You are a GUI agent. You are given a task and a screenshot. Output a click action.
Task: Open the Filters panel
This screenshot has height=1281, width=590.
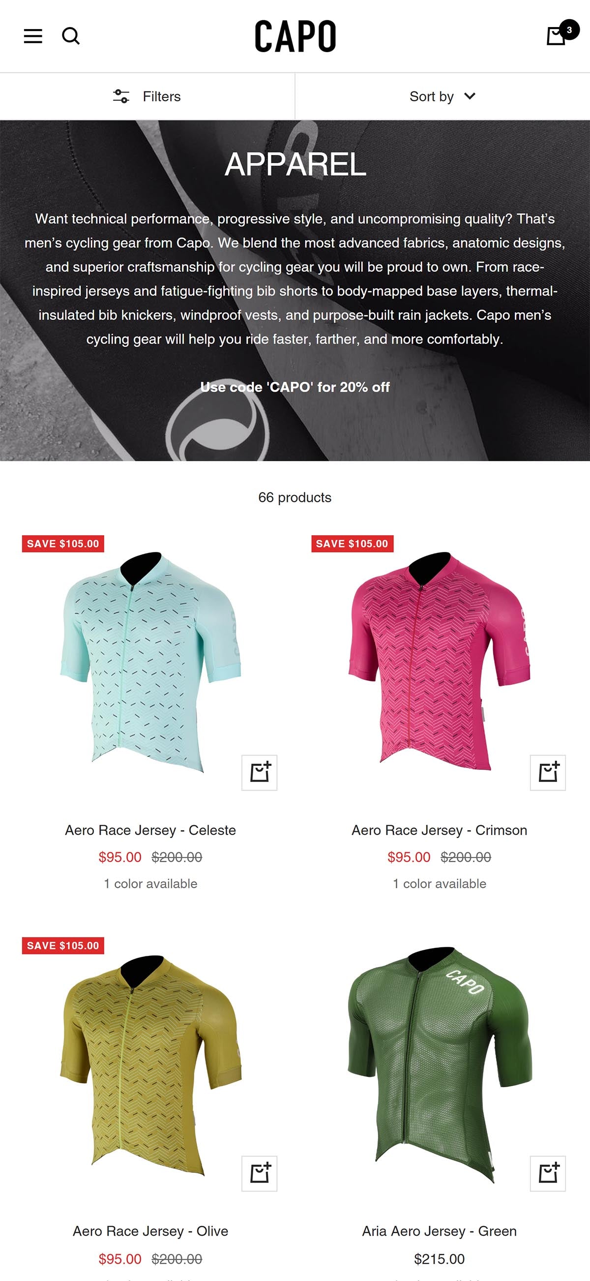(147, 96)
